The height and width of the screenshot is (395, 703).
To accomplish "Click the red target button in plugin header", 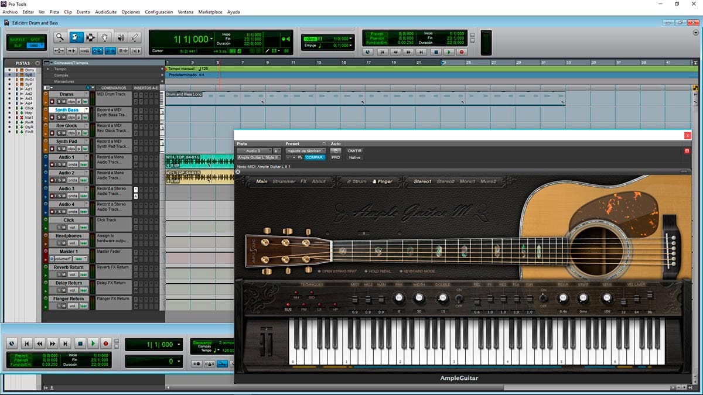I will [x=687, y=151].
